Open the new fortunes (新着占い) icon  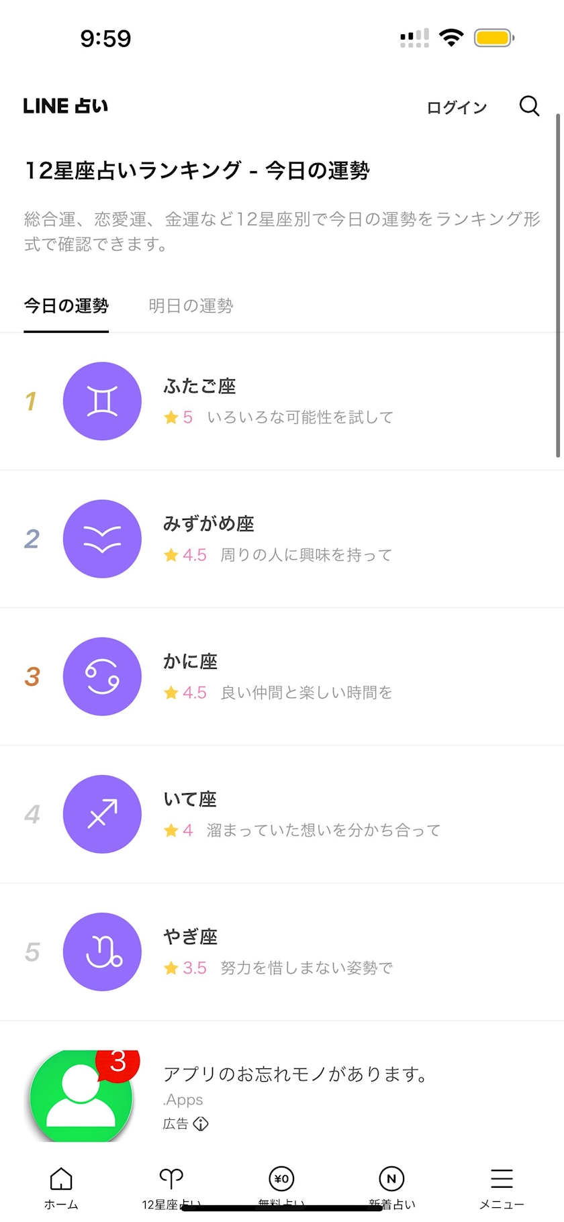(x=391, y=1179)
